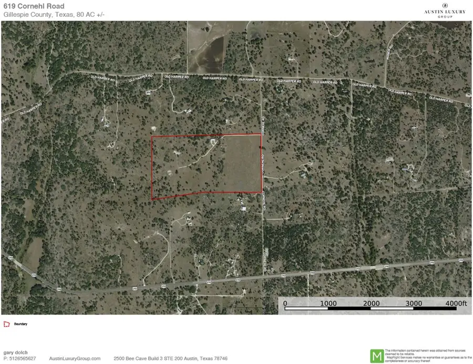The height and width of the screenshot is (364, 473).
Task: Click the phone number P: 5126565627
Action: click(19, 358)
